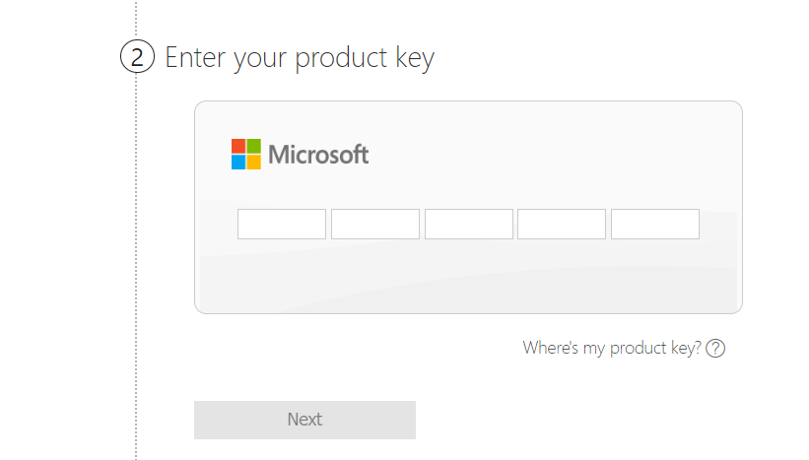Viewport: 809px width, 460px height.
Task: Select the third product key box
Action: tap(469, 224)
